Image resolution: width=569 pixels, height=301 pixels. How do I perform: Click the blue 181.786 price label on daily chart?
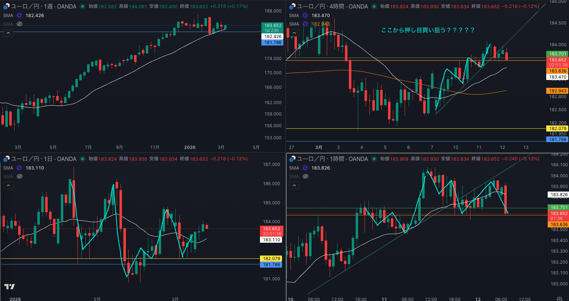[x=272, y=265]
